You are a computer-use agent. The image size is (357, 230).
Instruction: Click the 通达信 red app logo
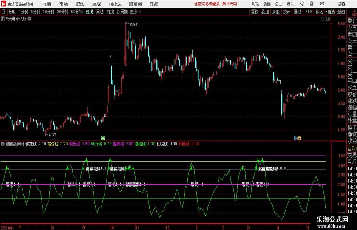tap(3, 4)
